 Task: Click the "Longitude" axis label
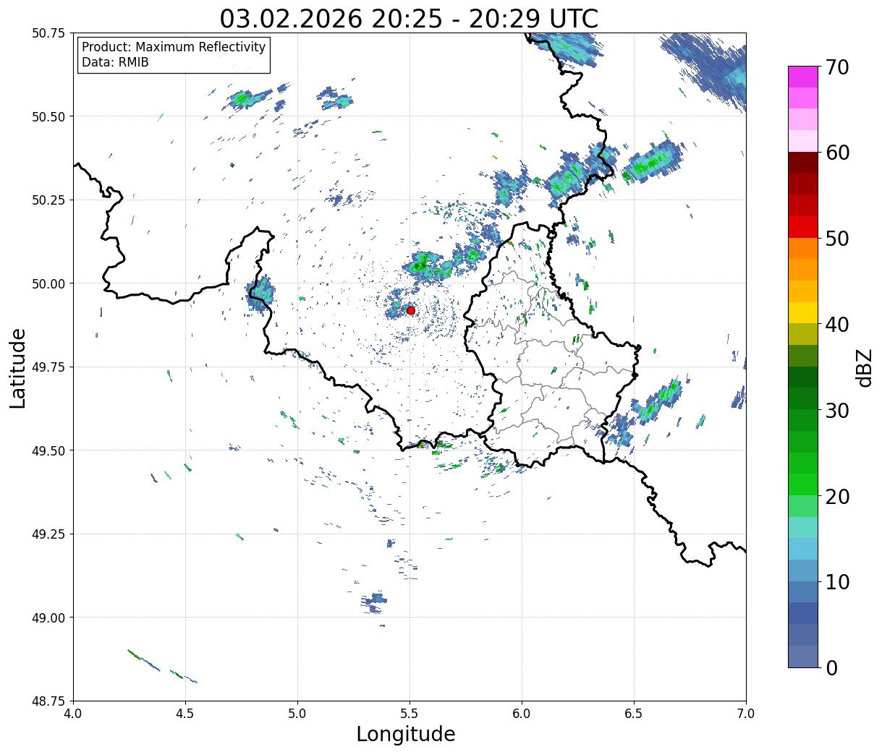[x=406, y=734]
